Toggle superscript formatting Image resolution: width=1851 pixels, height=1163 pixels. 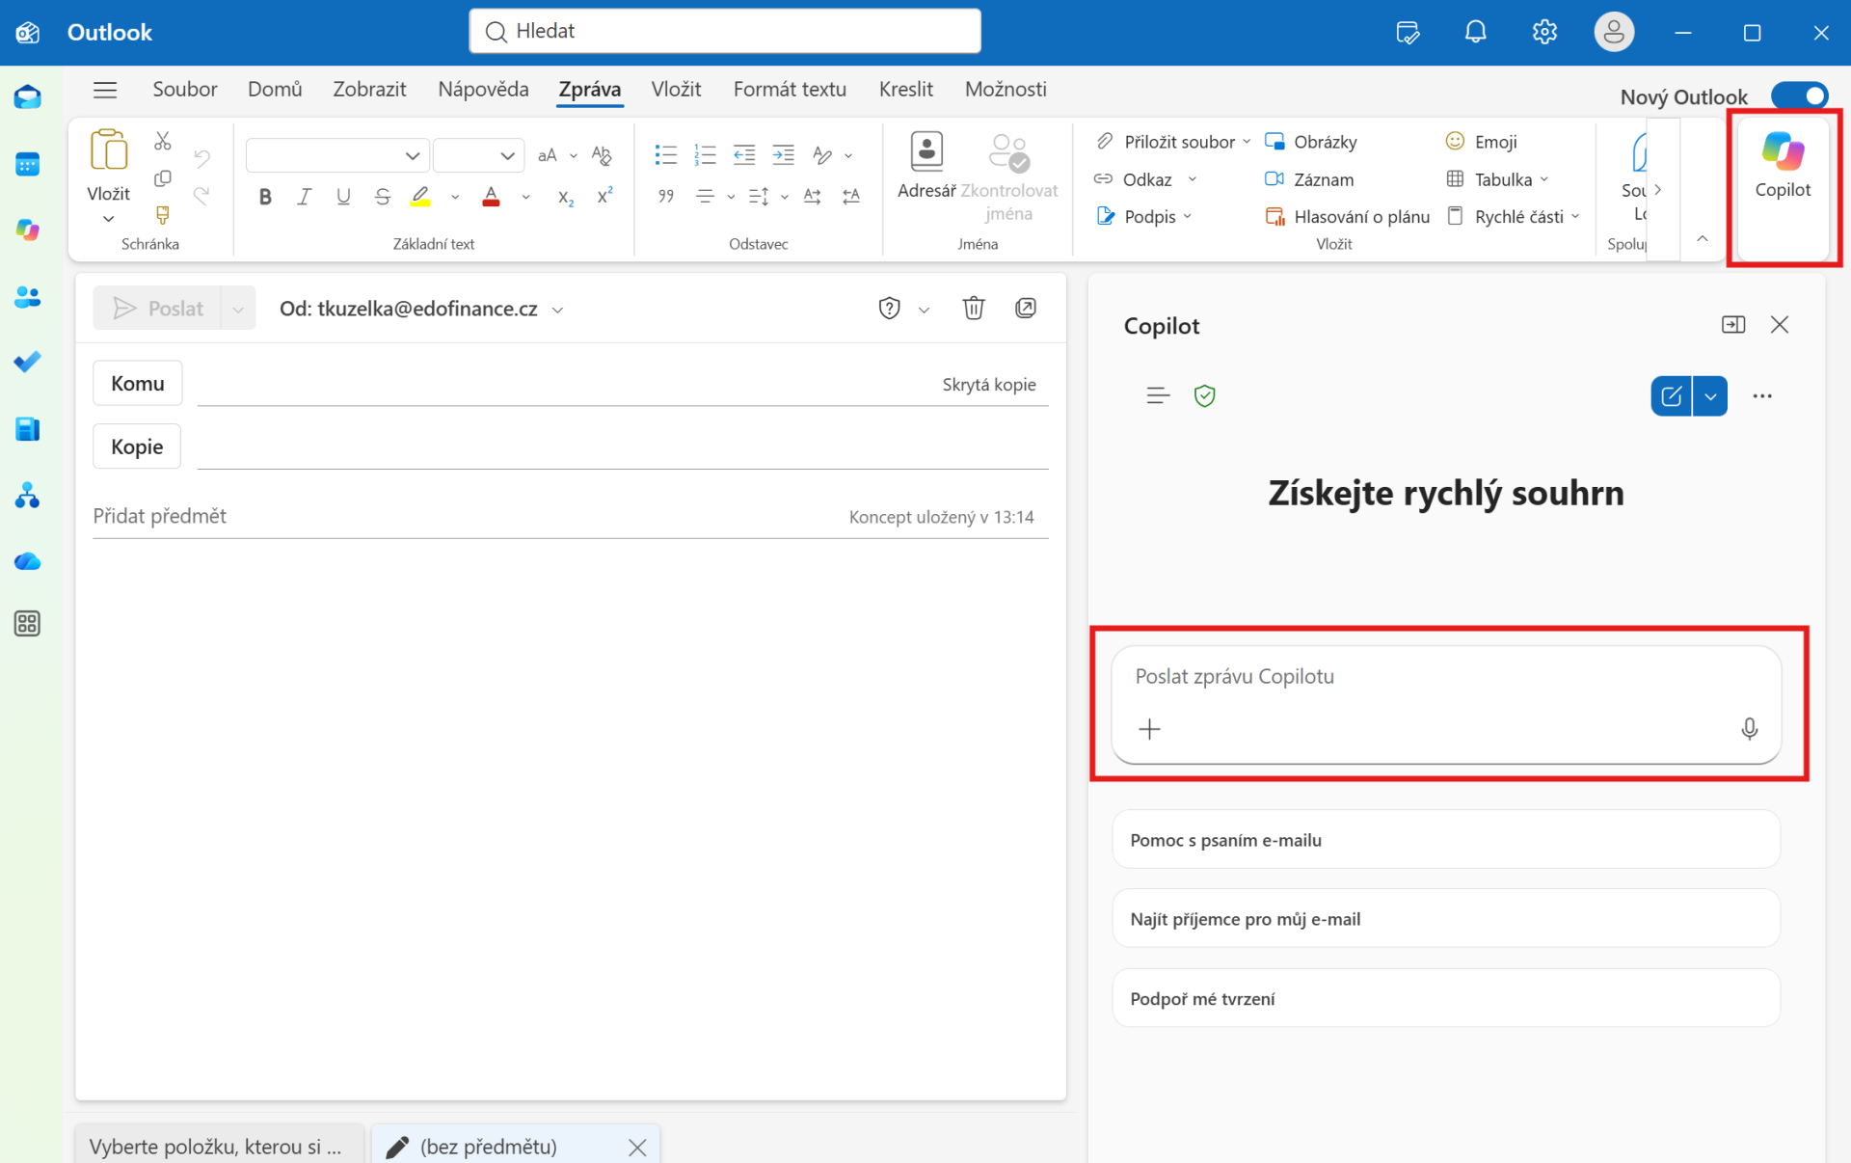(x=604, y=197)
